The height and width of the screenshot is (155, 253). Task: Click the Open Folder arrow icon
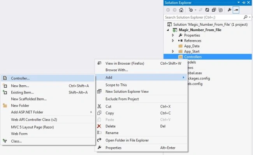(99, 140)
